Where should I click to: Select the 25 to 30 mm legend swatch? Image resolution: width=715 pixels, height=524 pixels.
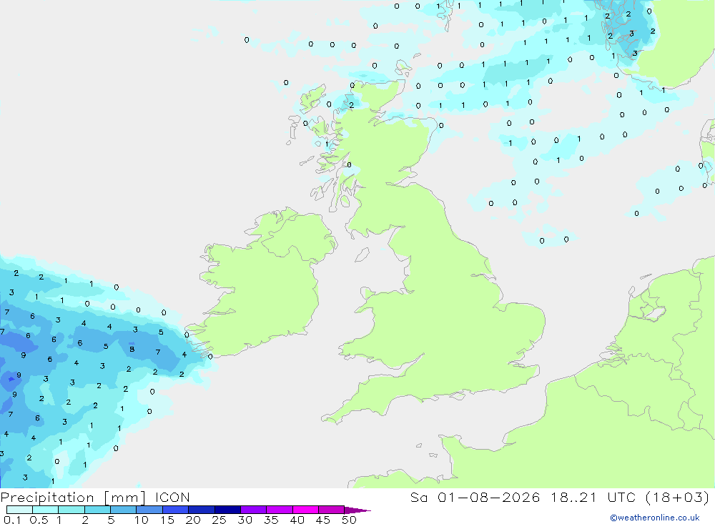pyautogui.click(x=227, y=510)
